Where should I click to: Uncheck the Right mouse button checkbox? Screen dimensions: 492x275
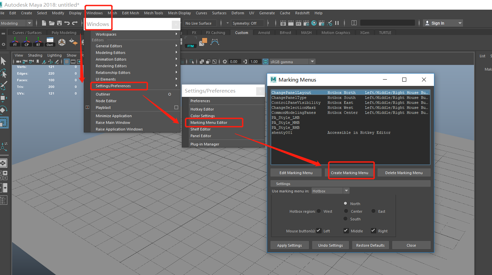(x=373, y=230)
